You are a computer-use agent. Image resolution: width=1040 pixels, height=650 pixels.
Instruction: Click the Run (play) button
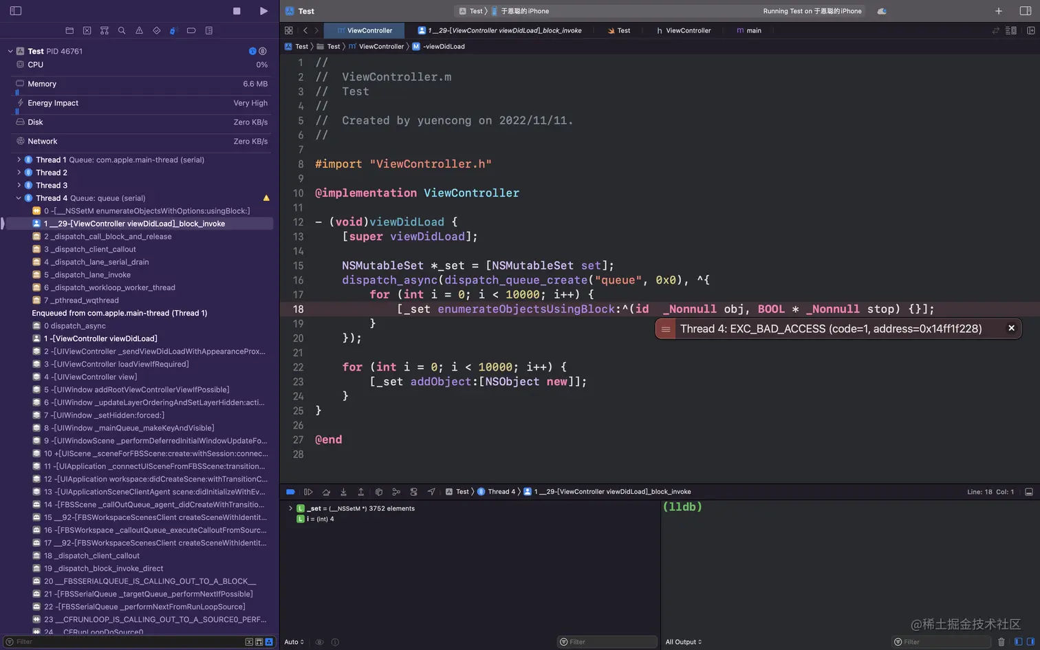pyautogui.click(x=263, y=11)
